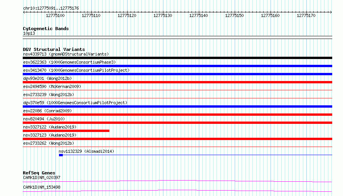Select the nsv3327122 Audano2019 label

50,127
